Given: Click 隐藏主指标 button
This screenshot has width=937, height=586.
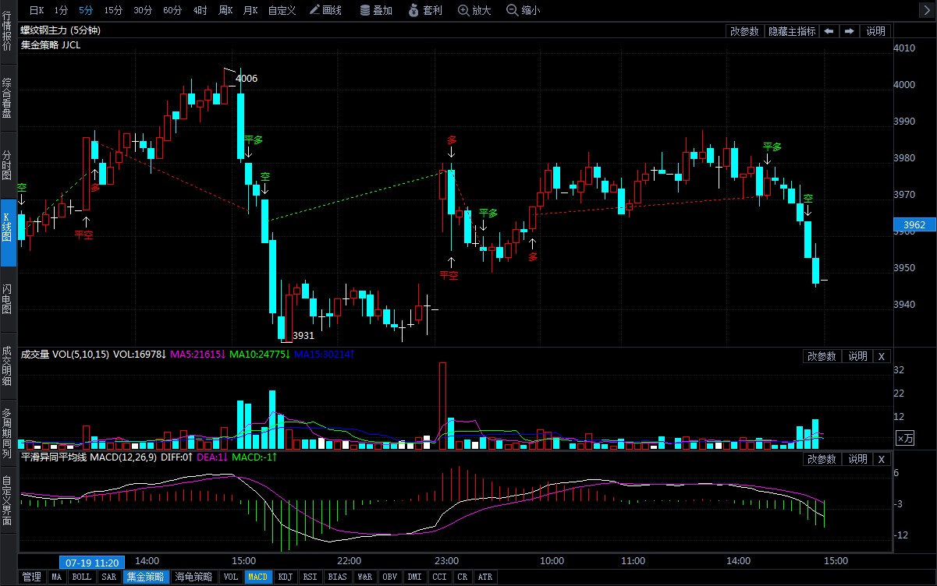Looking at the screenshot, I should 792,31.
